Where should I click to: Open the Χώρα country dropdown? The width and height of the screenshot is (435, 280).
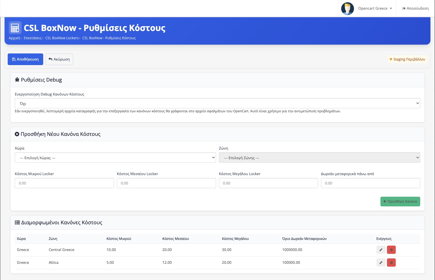coord(115,158)
